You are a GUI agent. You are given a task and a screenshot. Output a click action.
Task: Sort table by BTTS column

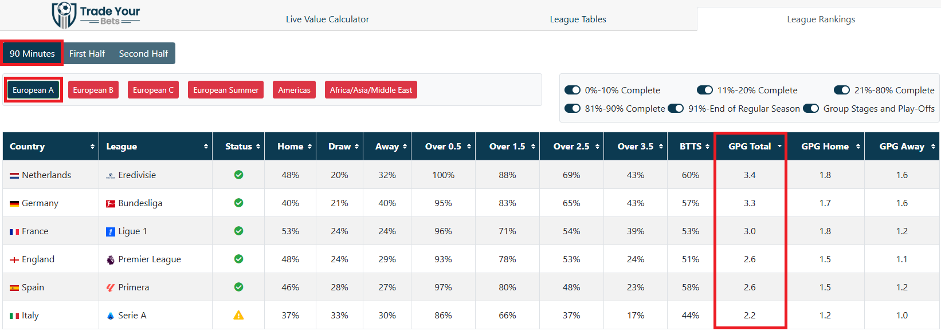point(691,146)
